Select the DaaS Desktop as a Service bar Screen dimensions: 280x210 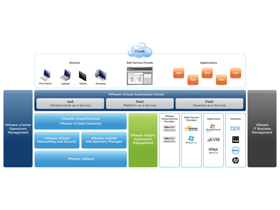pos(209,103)
